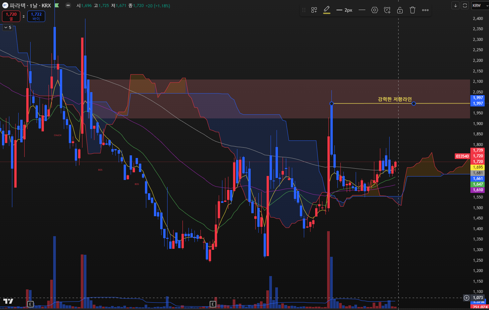This screenshot has height=310, width=489.
Task: Click the spread value 2 between sell and buy
Action: tap(24, 16)
